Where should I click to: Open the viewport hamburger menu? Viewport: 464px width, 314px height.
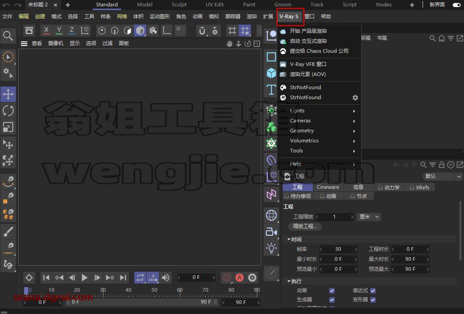tap(24, 44)
